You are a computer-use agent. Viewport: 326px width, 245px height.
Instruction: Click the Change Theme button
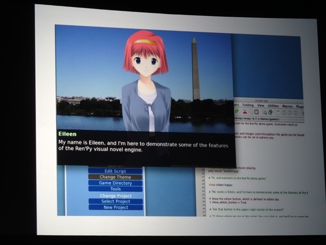pyautogui.click(x=115, y=177)
